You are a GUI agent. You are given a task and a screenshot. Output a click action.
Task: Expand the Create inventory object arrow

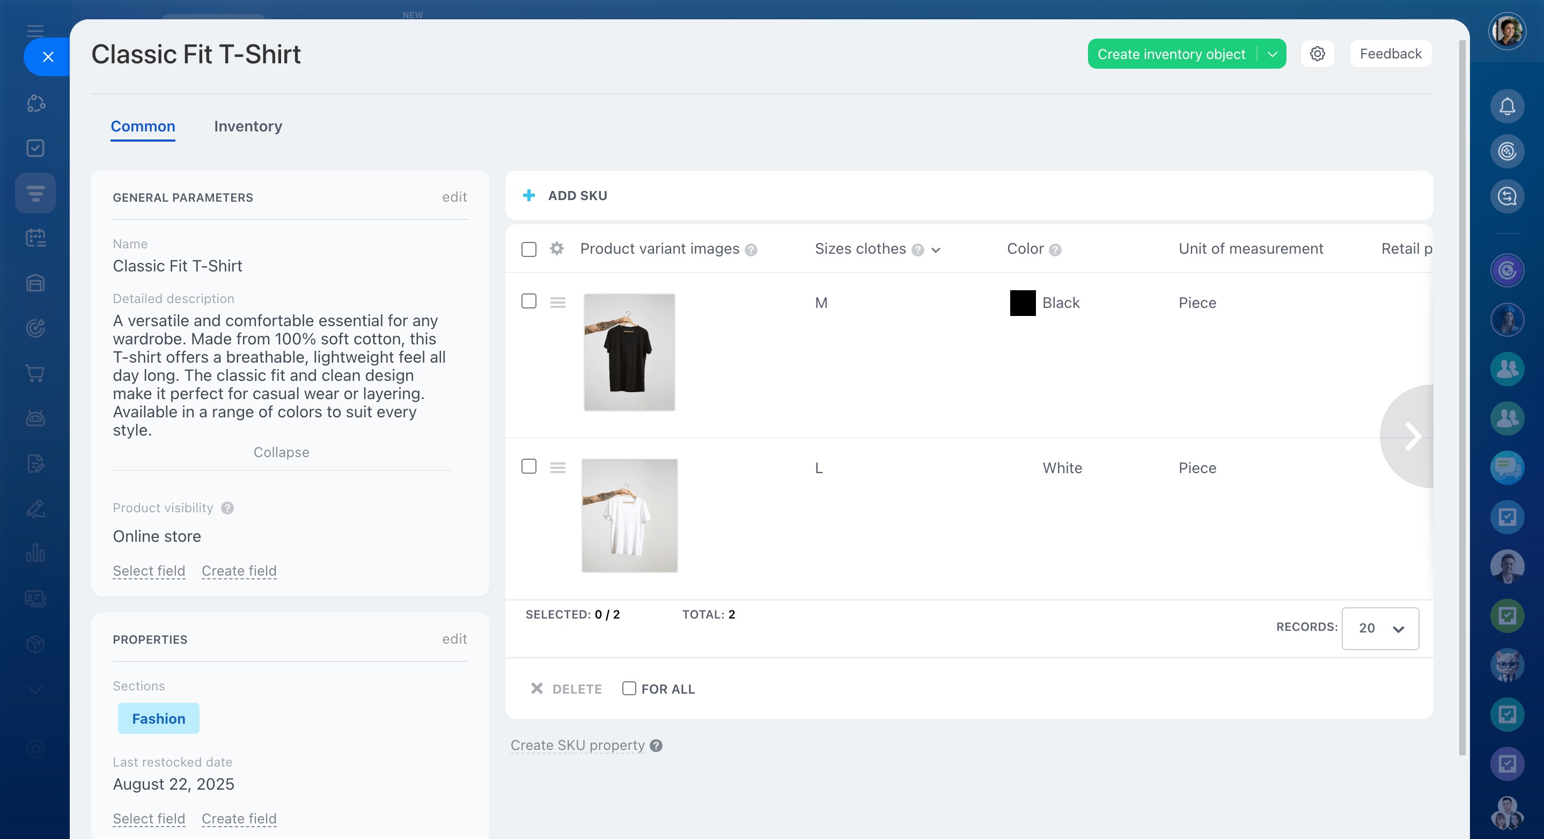pos(1272,54)
